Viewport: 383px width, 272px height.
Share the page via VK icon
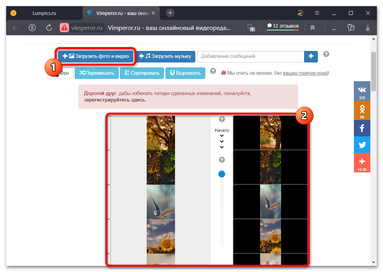[x=362, y=91]
